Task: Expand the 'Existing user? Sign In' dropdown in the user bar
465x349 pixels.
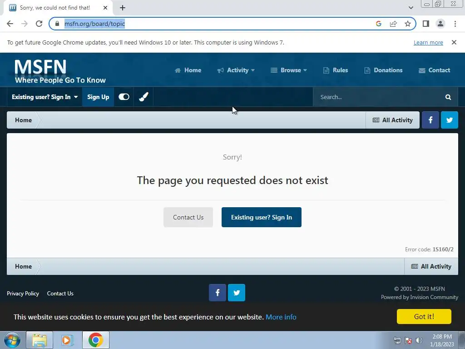Action: coord(45,97)
